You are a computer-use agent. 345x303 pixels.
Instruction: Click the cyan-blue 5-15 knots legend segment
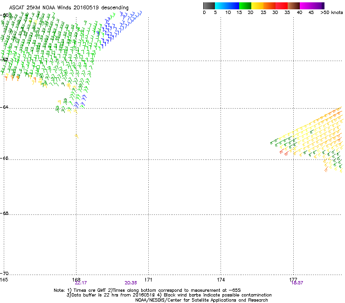227,6
